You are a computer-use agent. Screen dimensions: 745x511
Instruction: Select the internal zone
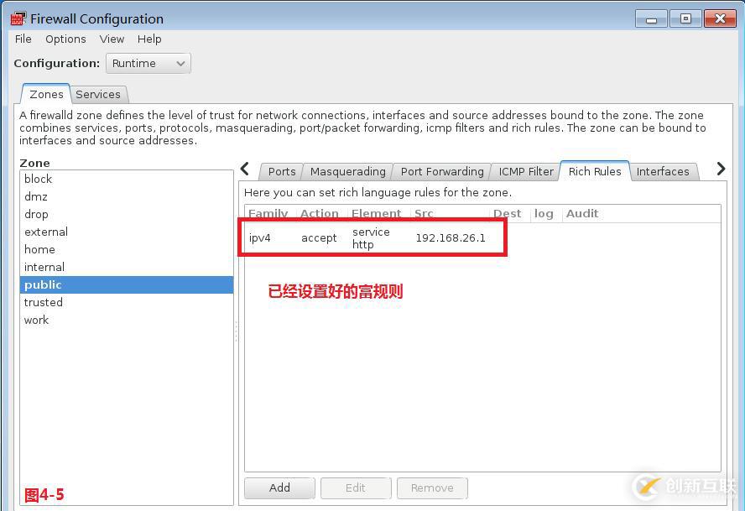(127, 267)
